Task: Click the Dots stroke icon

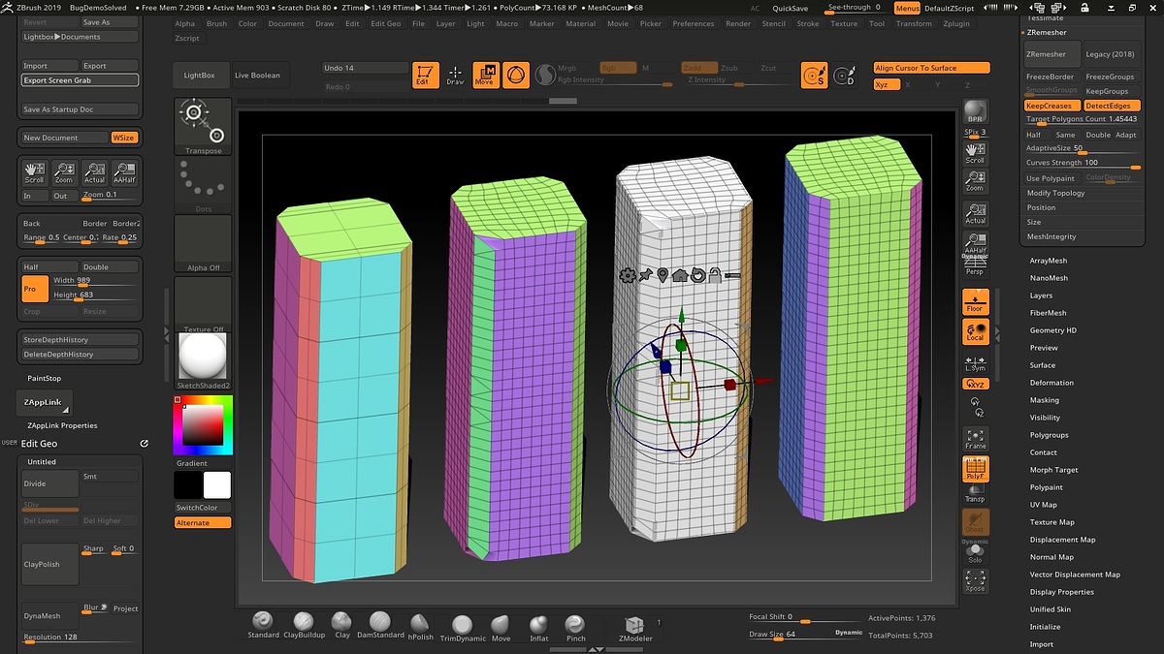Action: 204,186
